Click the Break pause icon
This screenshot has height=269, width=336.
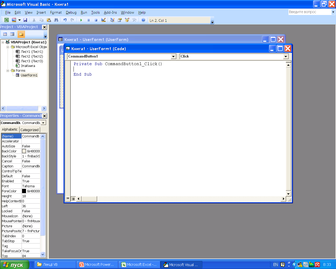click(88, 20)
